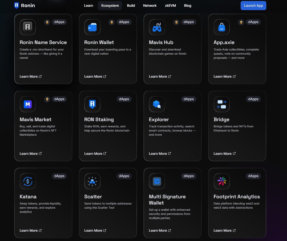The image size is (287, 241).
Task: Click the Ronin Name Service app icon
Action: click(x=28, y=27)
